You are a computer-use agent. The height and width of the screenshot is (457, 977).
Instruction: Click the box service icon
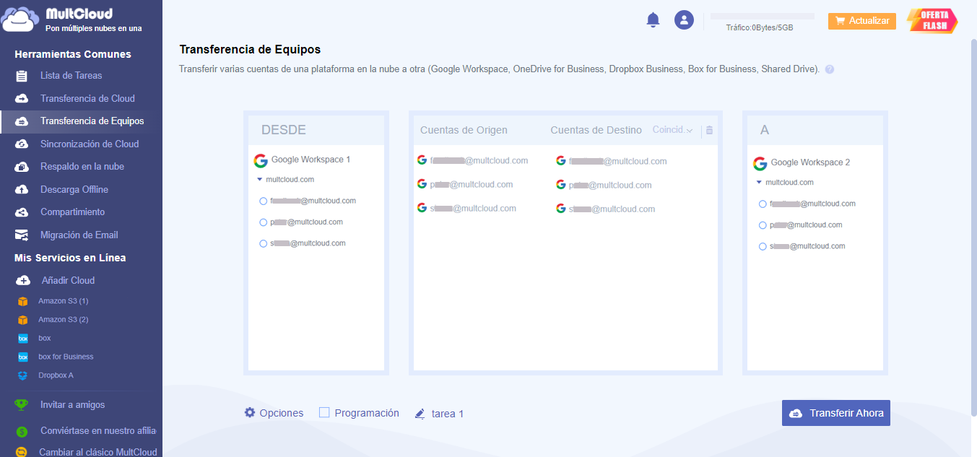[x=23, y=338]
